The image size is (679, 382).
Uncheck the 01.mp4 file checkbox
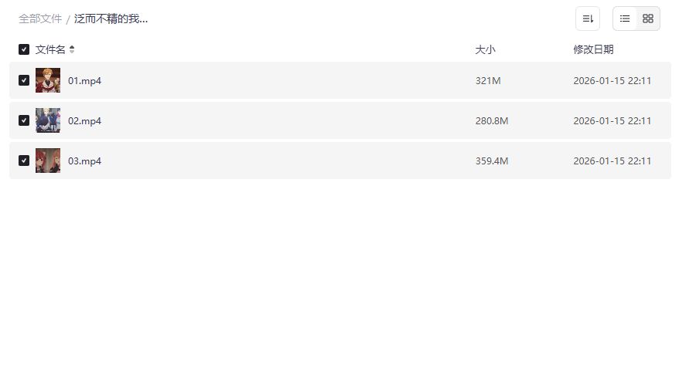[x=24, y=80]
